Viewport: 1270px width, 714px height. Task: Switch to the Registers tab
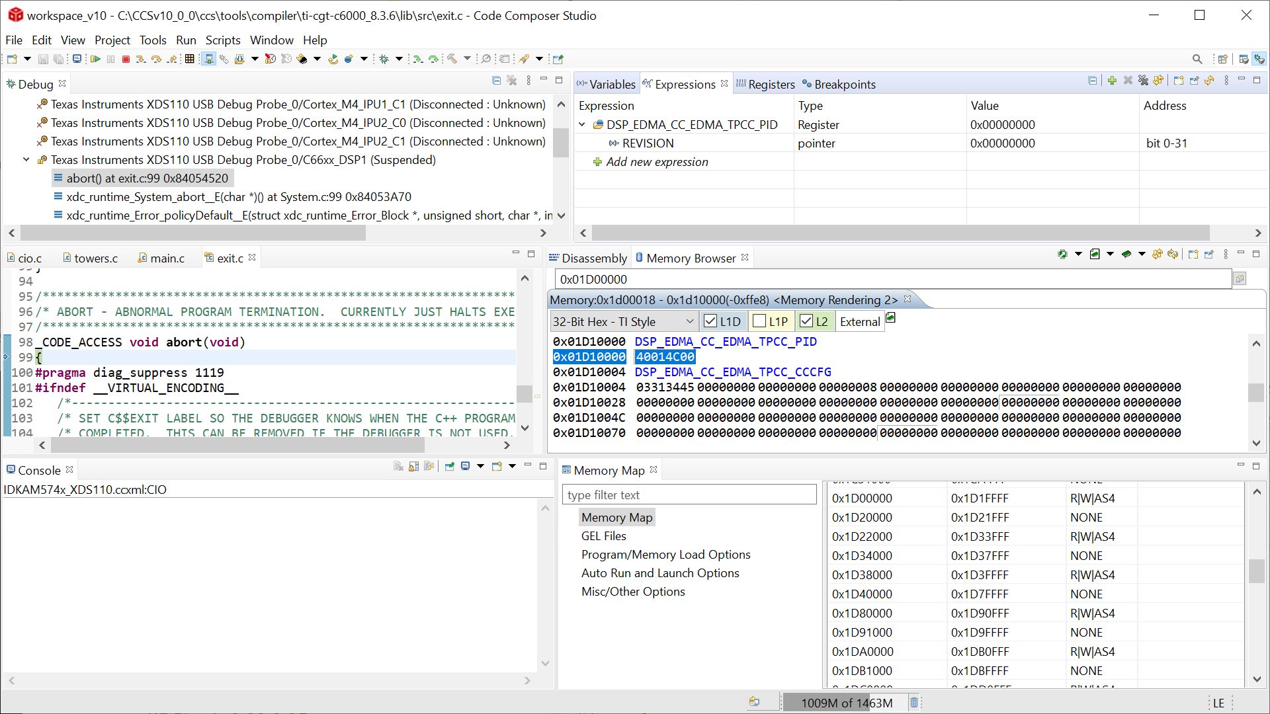(765, 85)
